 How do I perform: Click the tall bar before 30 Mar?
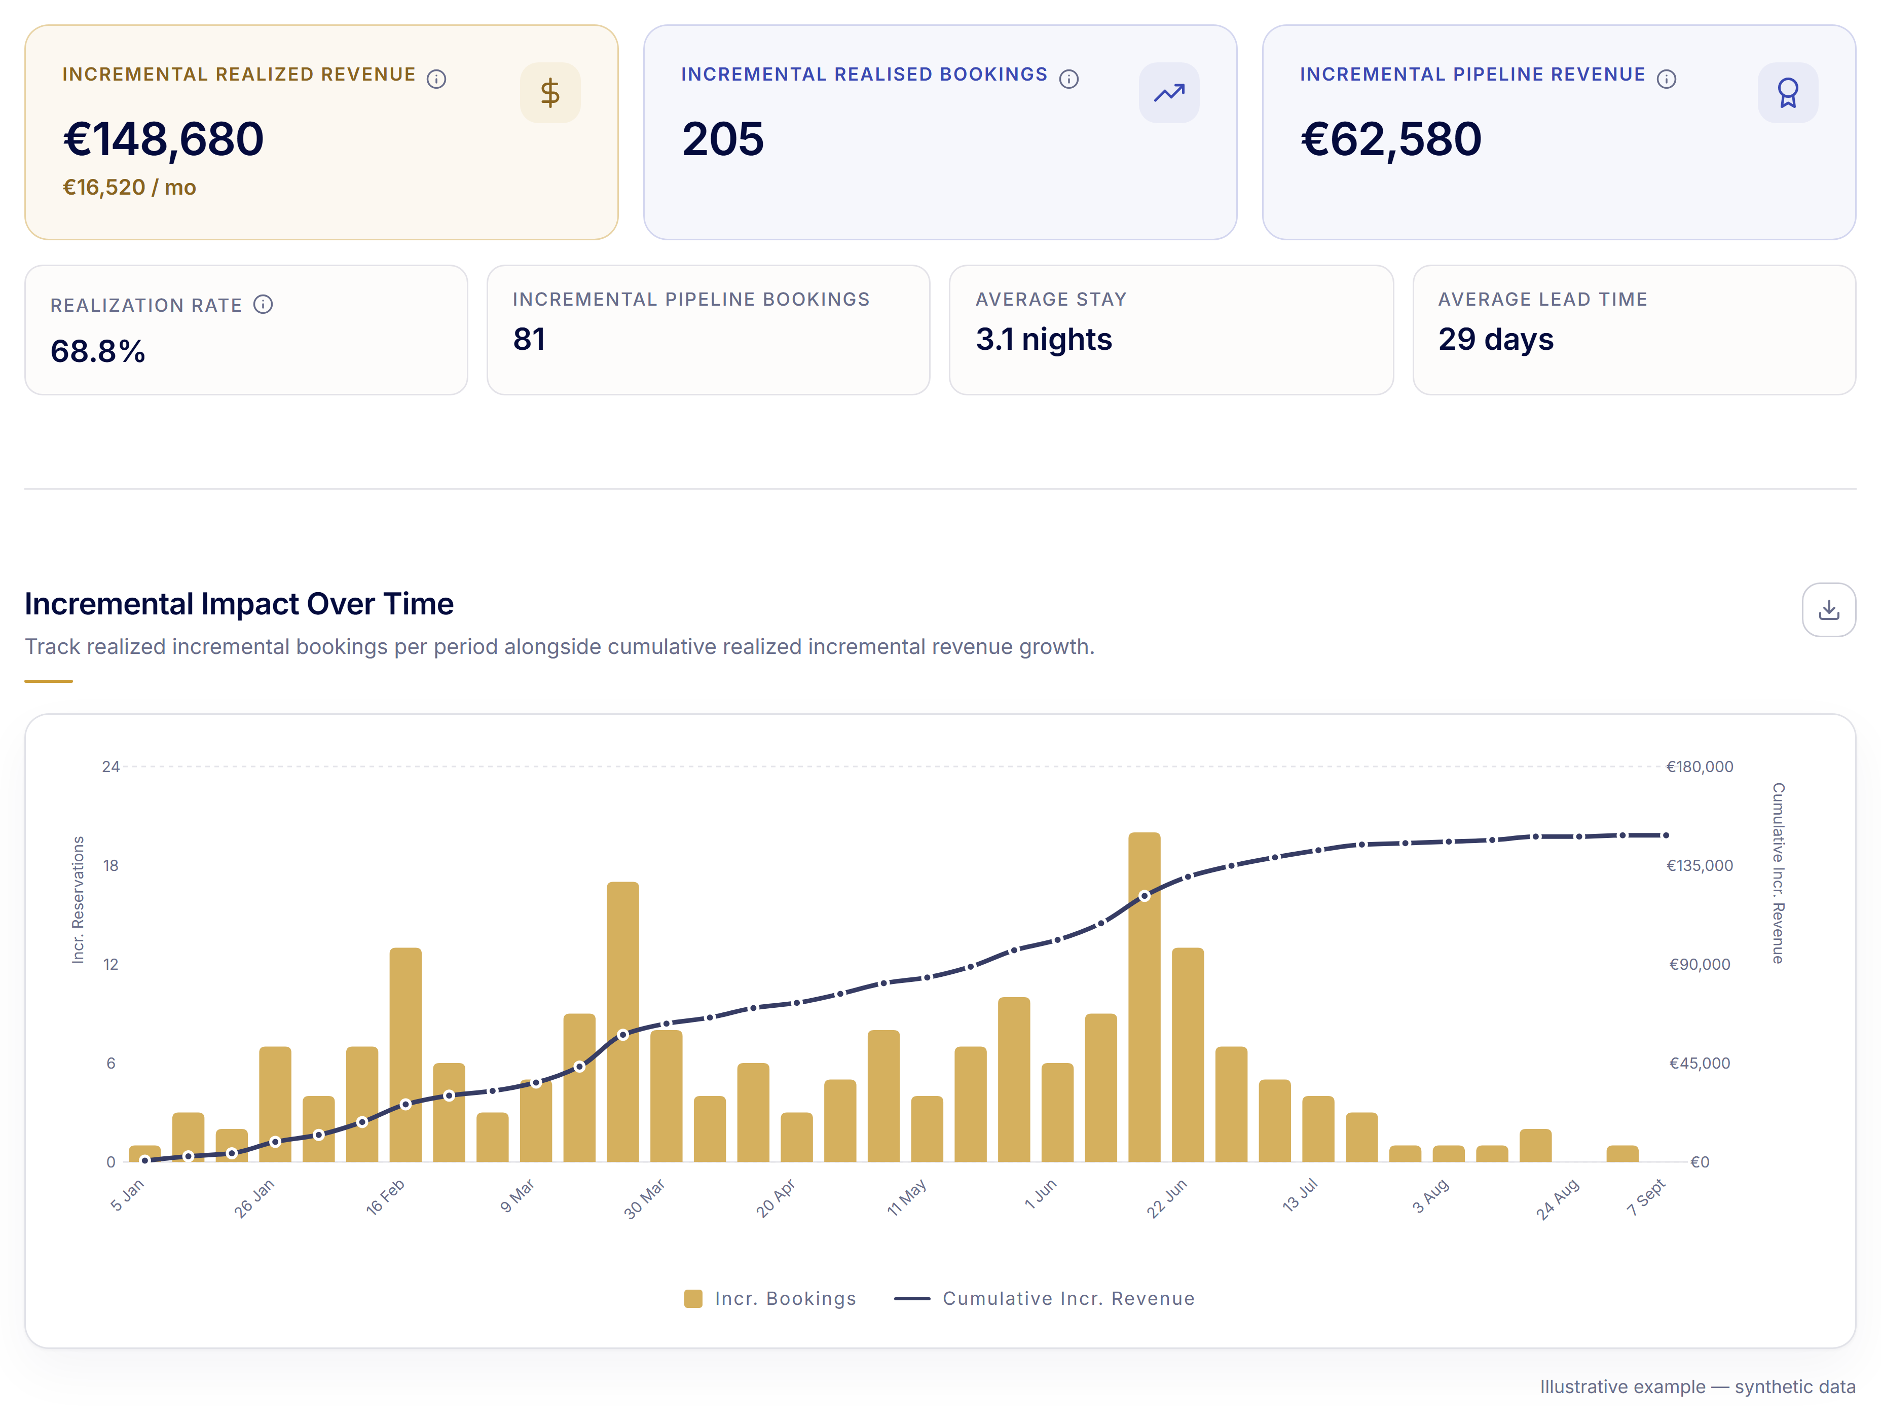click(622, 1022)
